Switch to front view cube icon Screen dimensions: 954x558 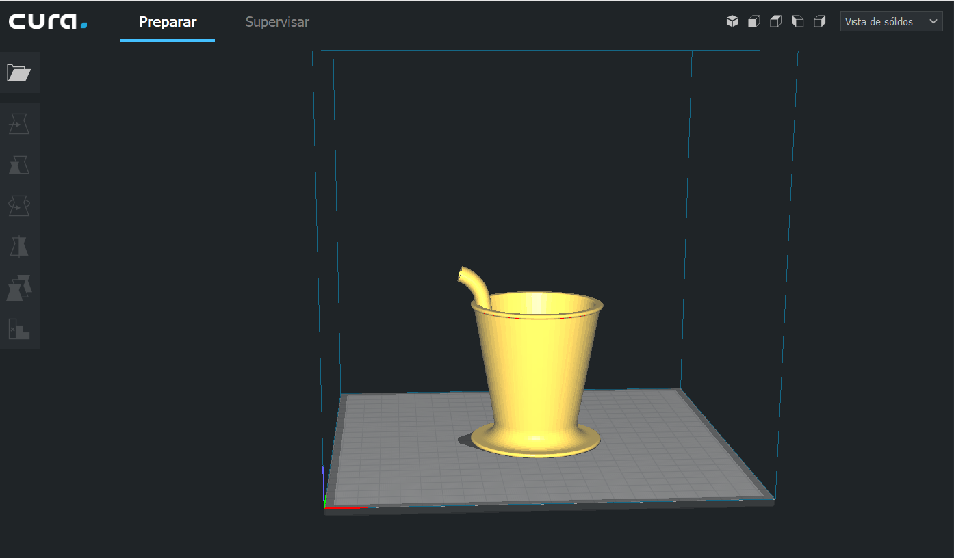[754, 21]
